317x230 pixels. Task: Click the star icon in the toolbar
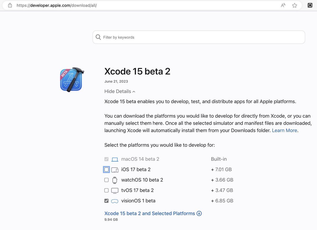tap(294, 5)
